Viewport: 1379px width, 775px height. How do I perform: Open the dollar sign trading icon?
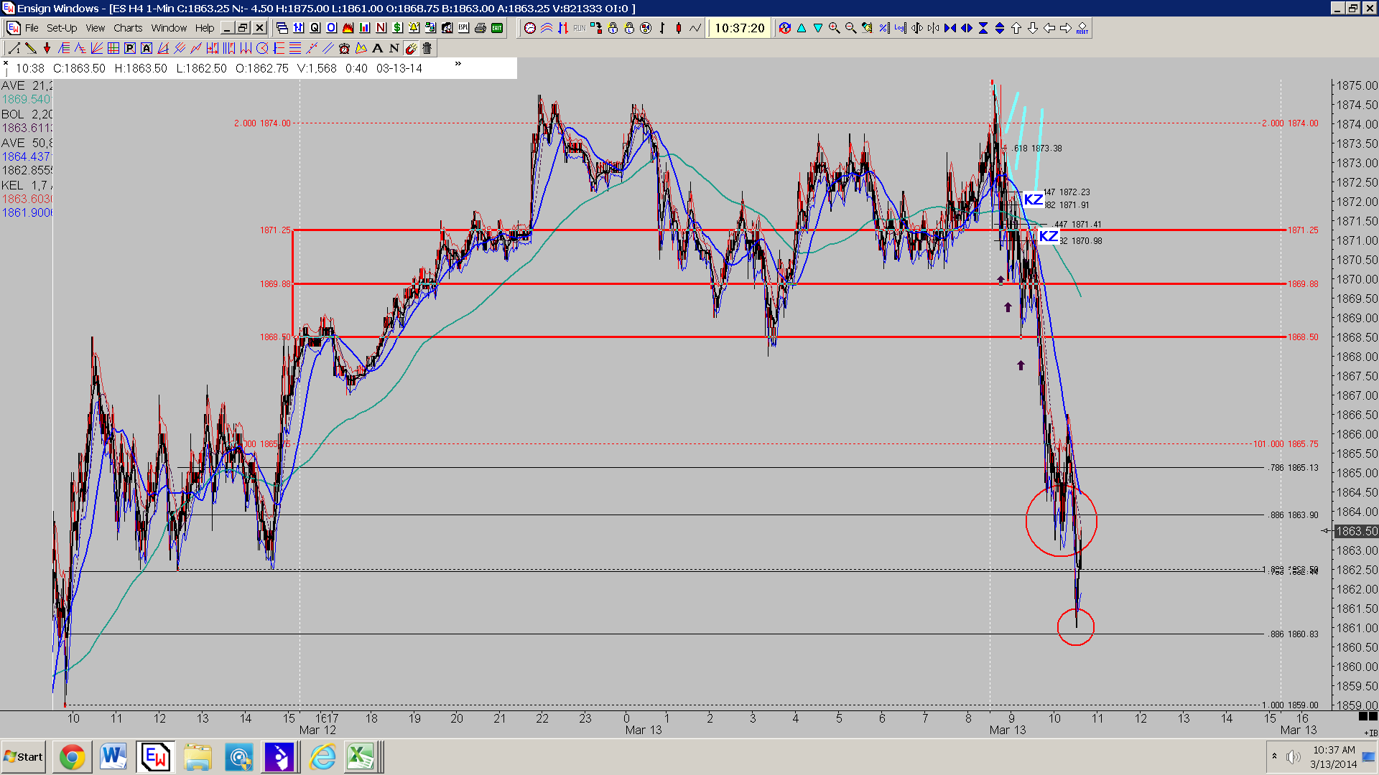pos(397,28)
